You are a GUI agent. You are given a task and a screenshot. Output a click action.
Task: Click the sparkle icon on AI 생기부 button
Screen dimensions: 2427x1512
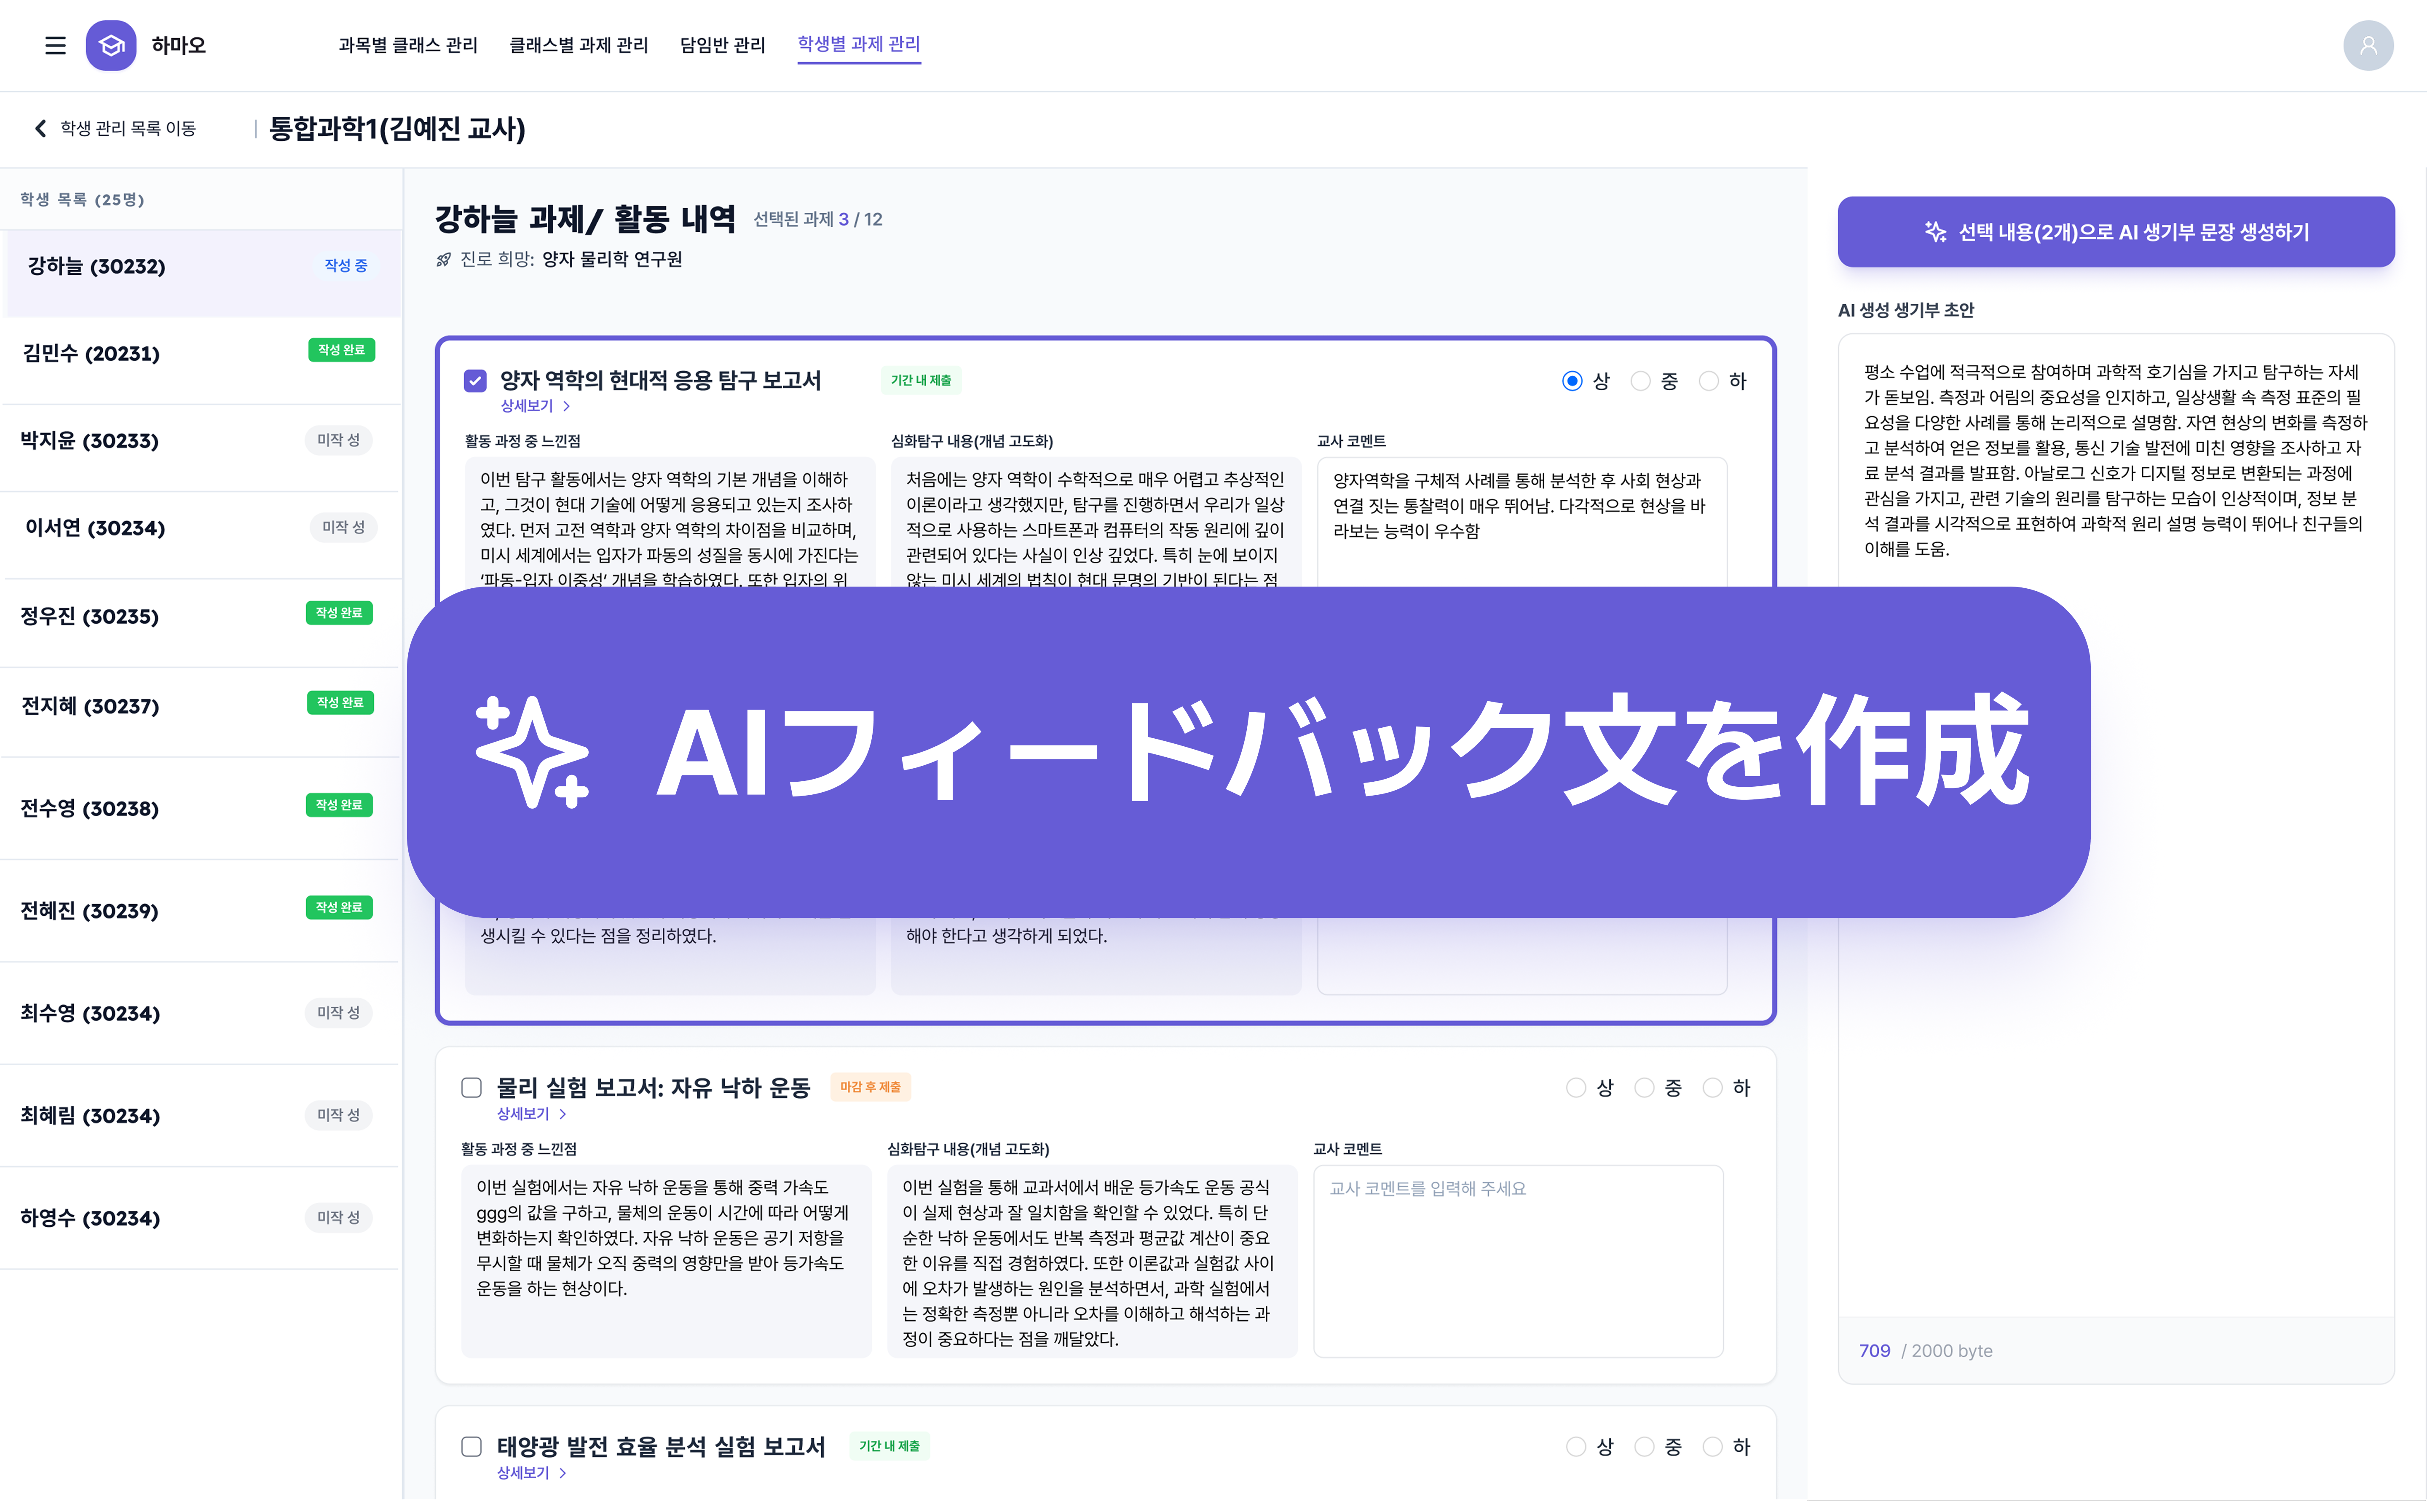[x=1935, y=232]
